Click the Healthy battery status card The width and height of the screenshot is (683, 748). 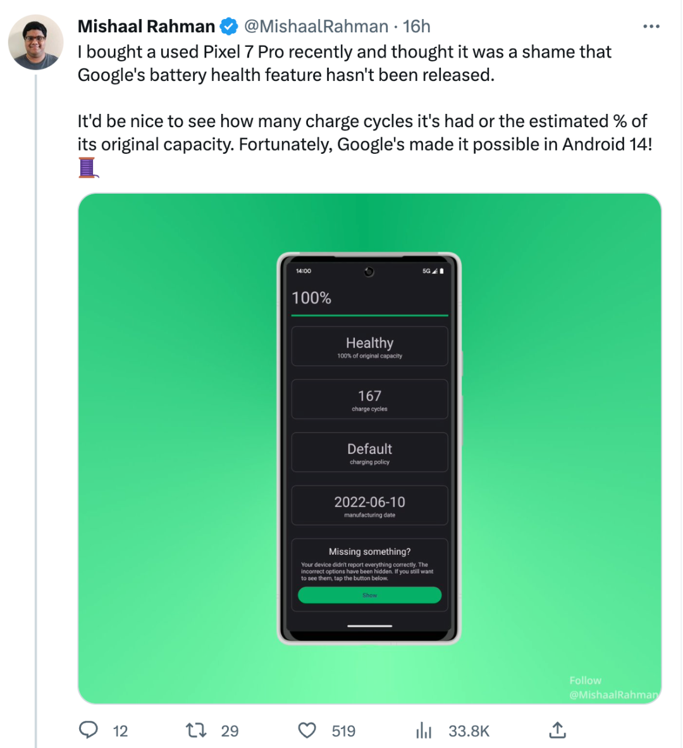(369, 347)
